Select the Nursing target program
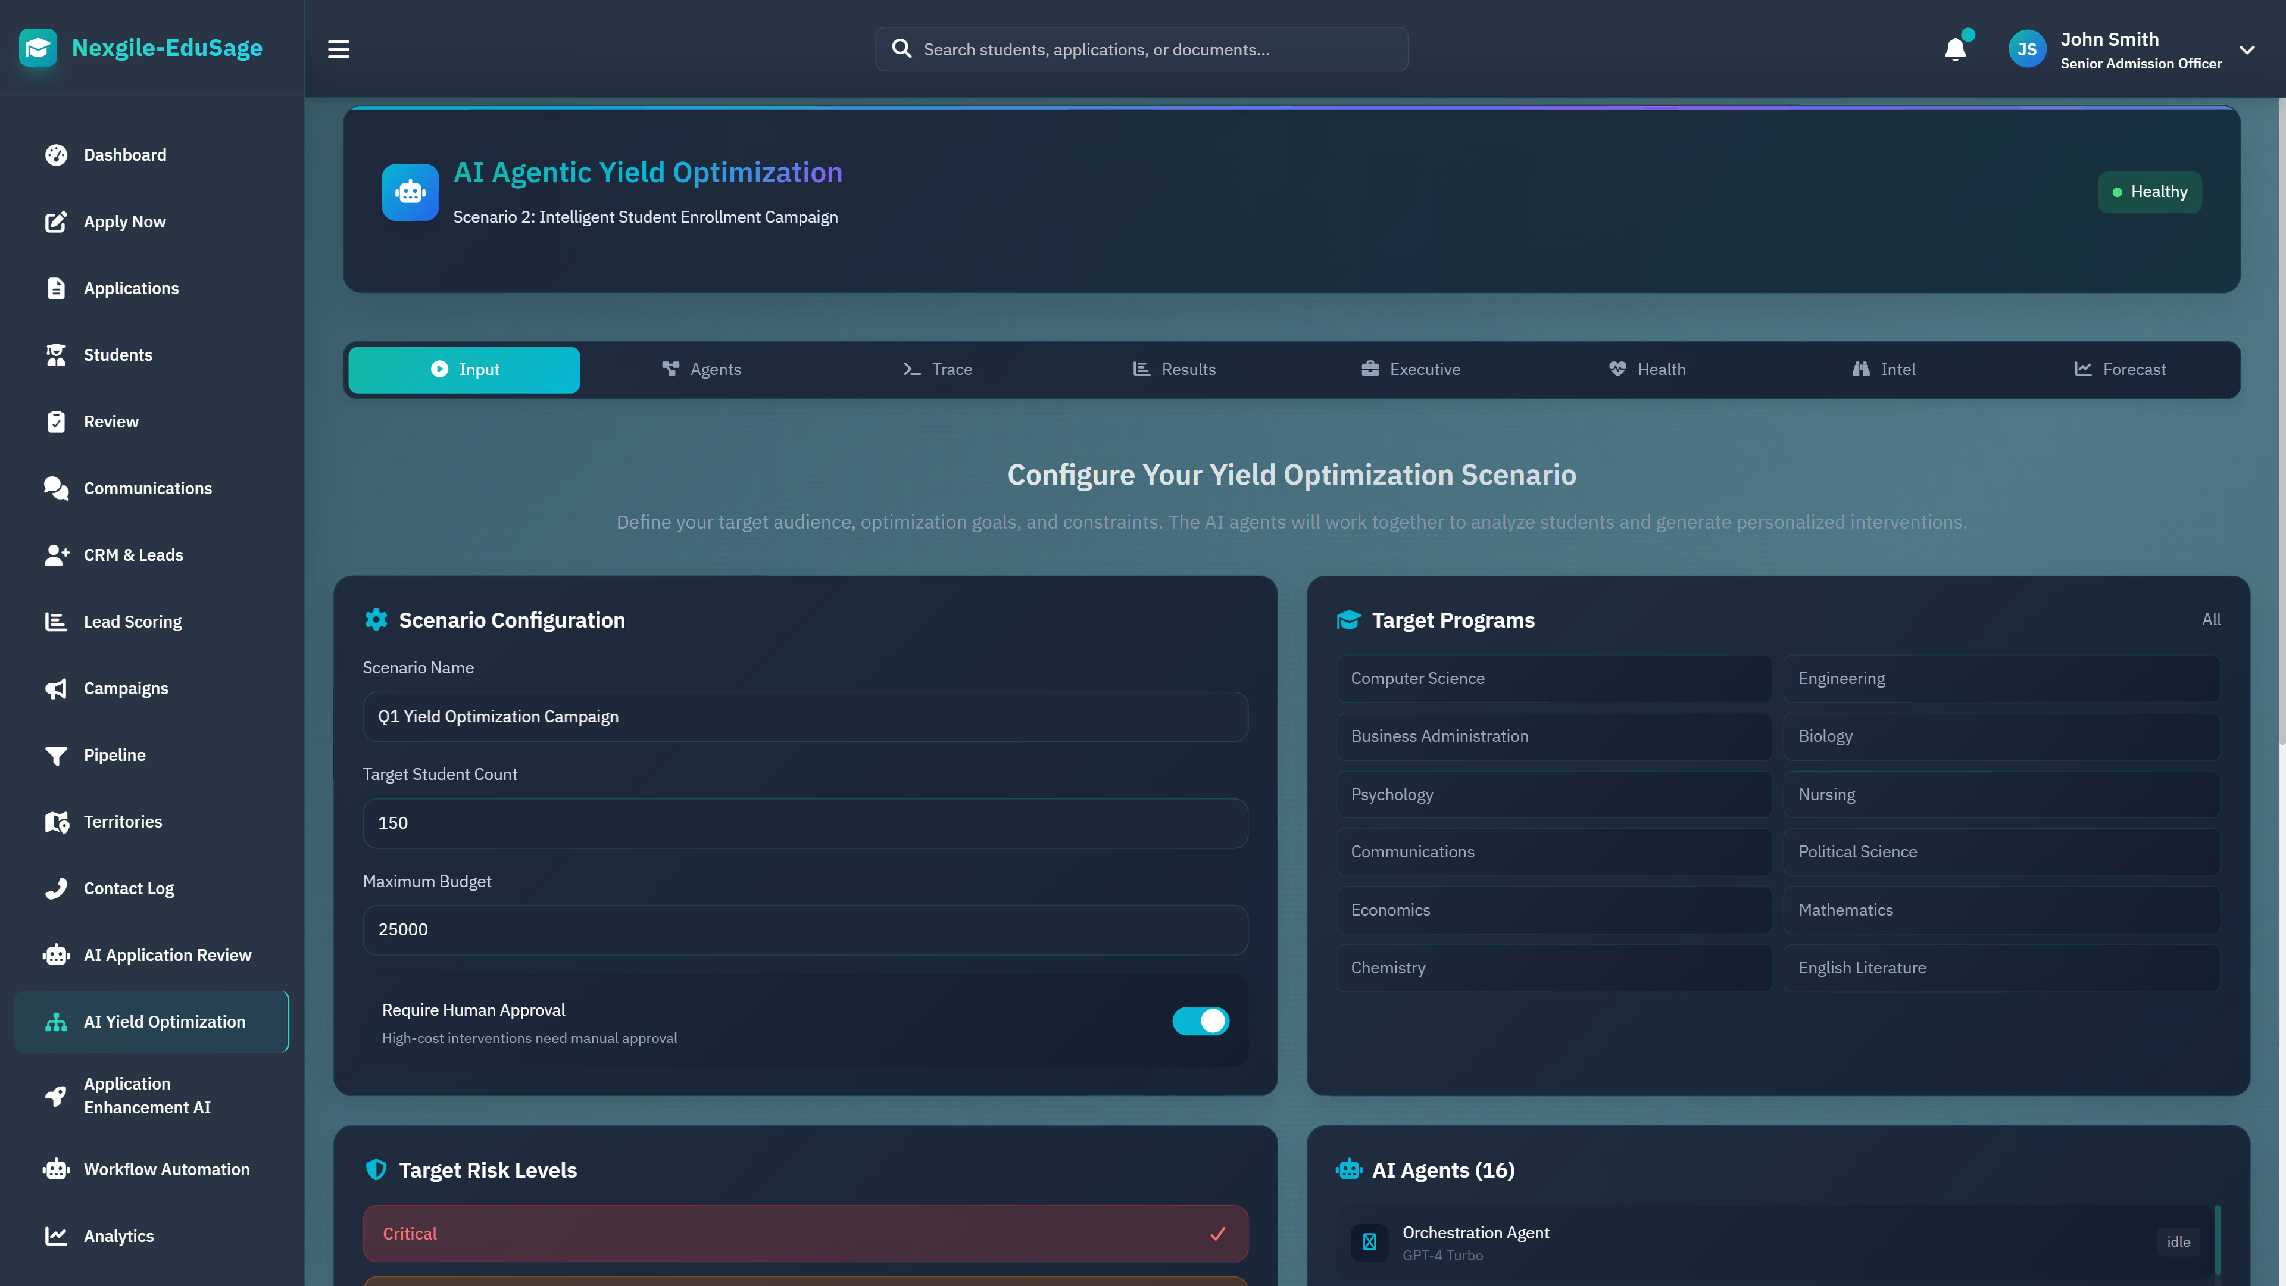The height and width of the screenshot is (1286, 2286). tap(2001, 794)
